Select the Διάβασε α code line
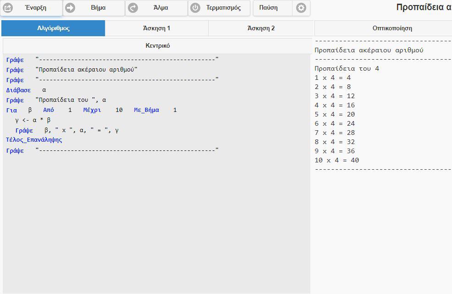This screenshot has width=452, height=294. [x=26, y=90]
